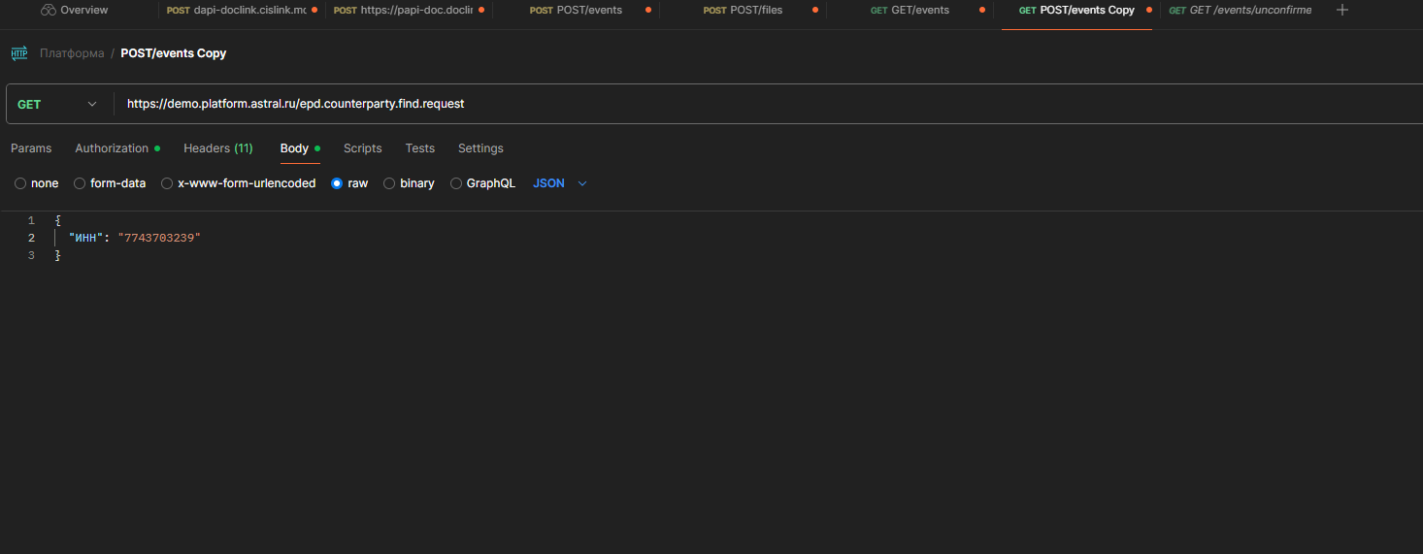Screen dimensions: 1423x554
Task: Click the unsaved dot on POST/events Copy tab
Action: pyautogui.click(x=1148, y=11)
